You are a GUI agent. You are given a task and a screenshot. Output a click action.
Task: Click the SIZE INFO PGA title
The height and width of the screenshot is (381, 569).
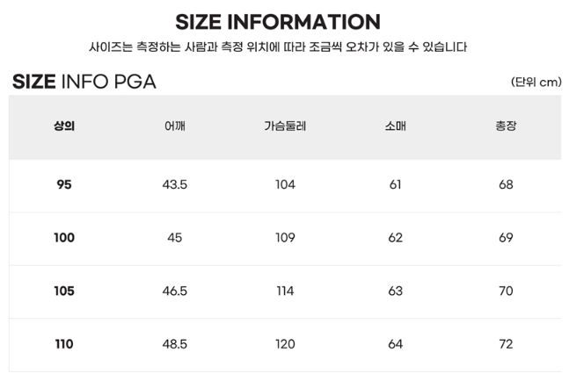[84, 83]
